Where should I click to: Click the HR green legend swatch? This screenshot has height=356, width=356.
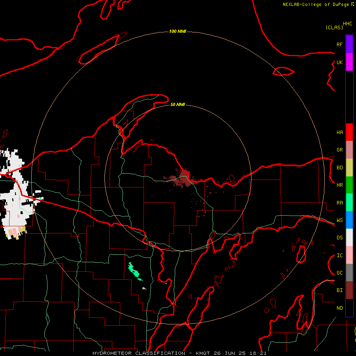[349, 185]
